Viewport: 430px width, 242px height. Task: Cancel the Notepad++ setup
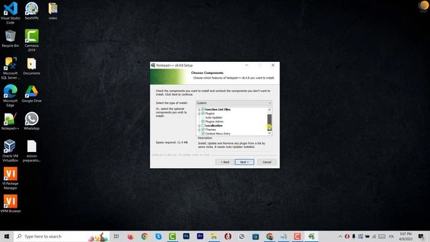267,162
